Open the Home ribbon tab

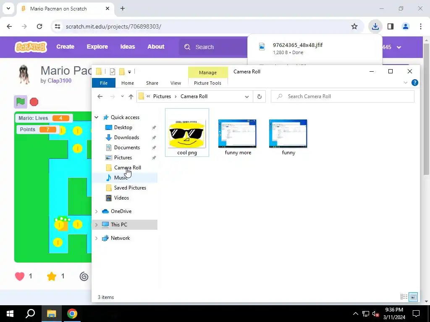tap(128, 83)
